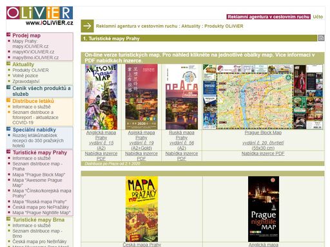Open Produkty OLIVIER in sidebar
The height and width of the screenshot is (247, 330).
tap(30, 70)
